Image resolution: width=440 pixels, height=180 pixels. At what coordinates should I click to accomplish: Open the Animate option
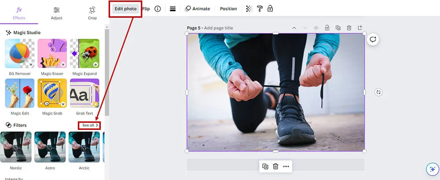198,9
